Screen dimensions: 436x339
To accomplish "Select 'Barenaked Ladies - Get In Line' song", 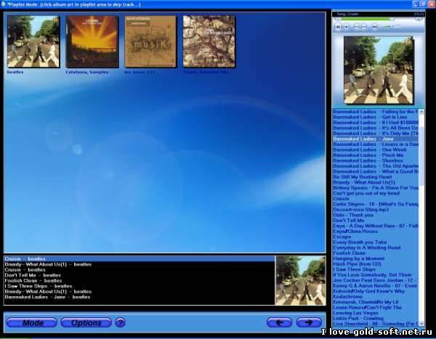I will click(x=376, y=117).
